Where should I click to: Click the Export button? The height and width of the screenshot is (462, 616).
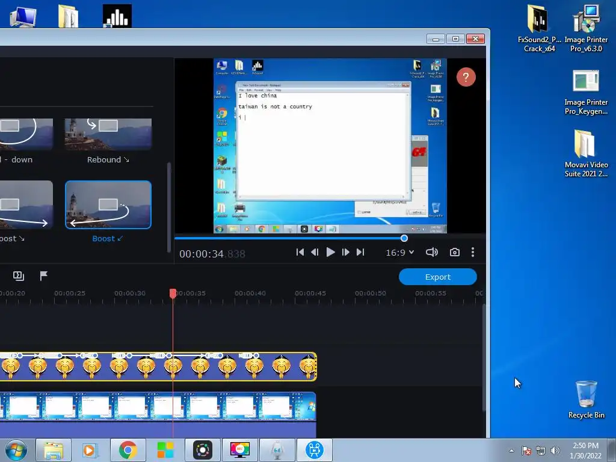pos(438,277)
